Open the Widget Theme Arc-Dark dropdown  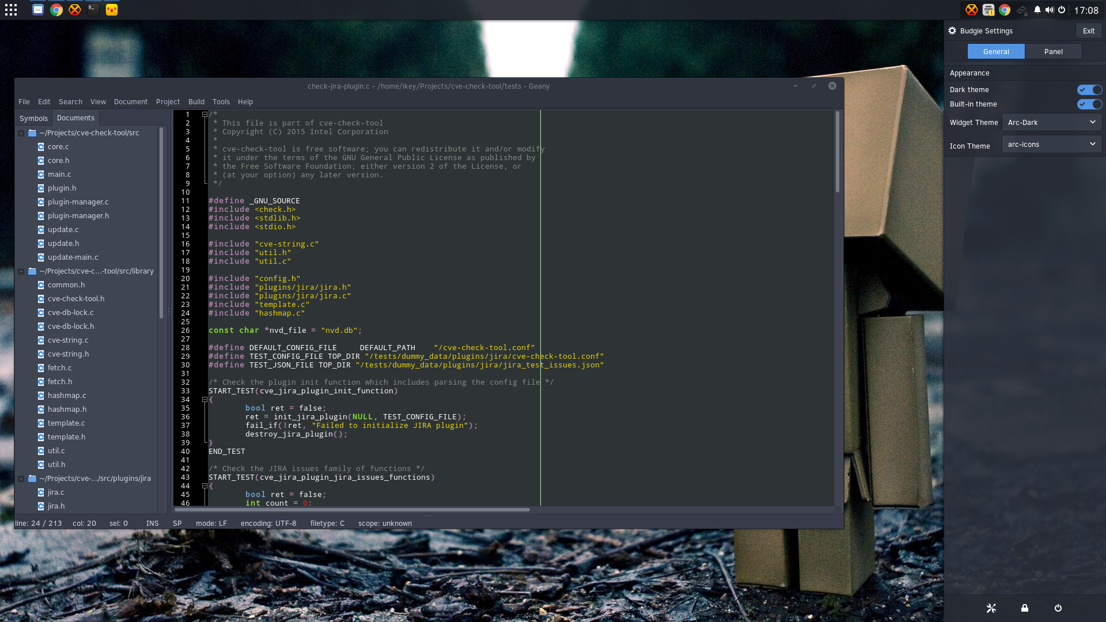(x=1052, y=123)
